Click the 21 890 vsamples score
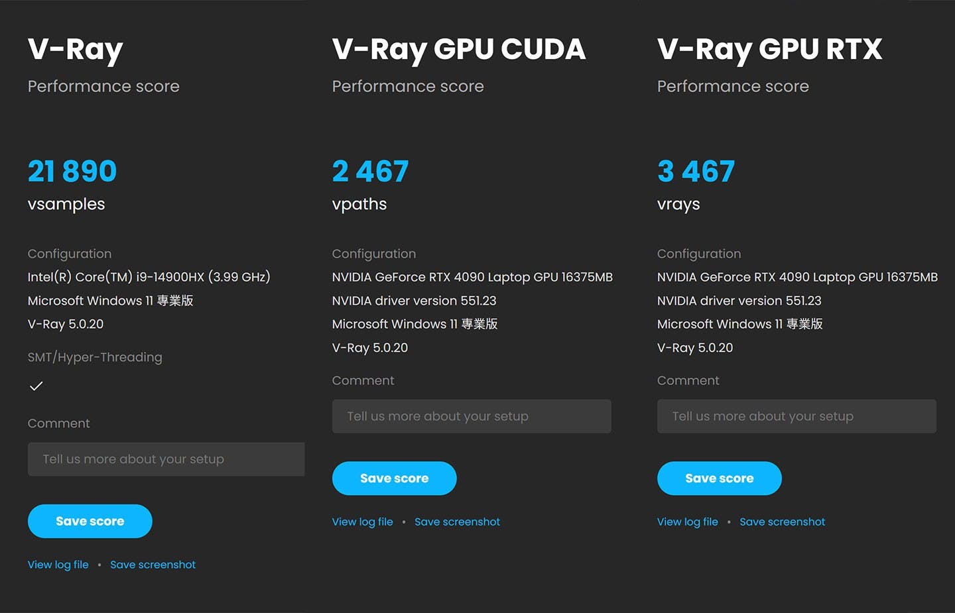The image size is (955, 613). click(72, 172)
